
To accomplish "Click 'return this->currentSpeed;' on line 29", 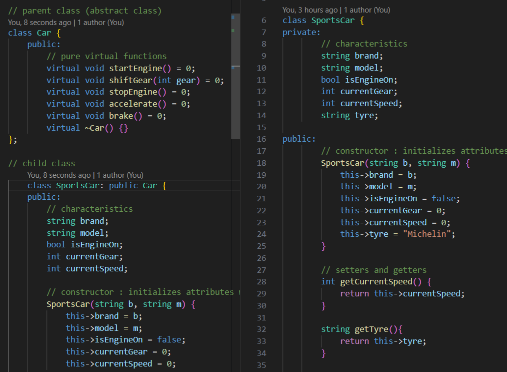I will 402,294.
